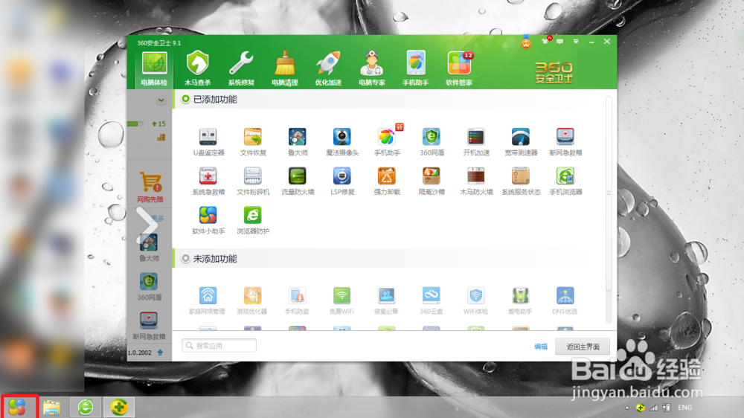The image size is (744, 418).
Task: Add the 360云盘 function
Action: click(x=431, y=300)
